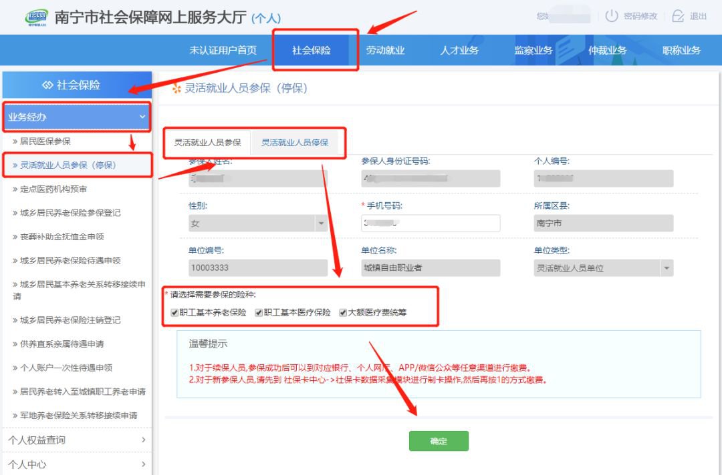Toggle the 大额医疗费统筹 checkbox
The image size is (722, 475).
point(343,312)
